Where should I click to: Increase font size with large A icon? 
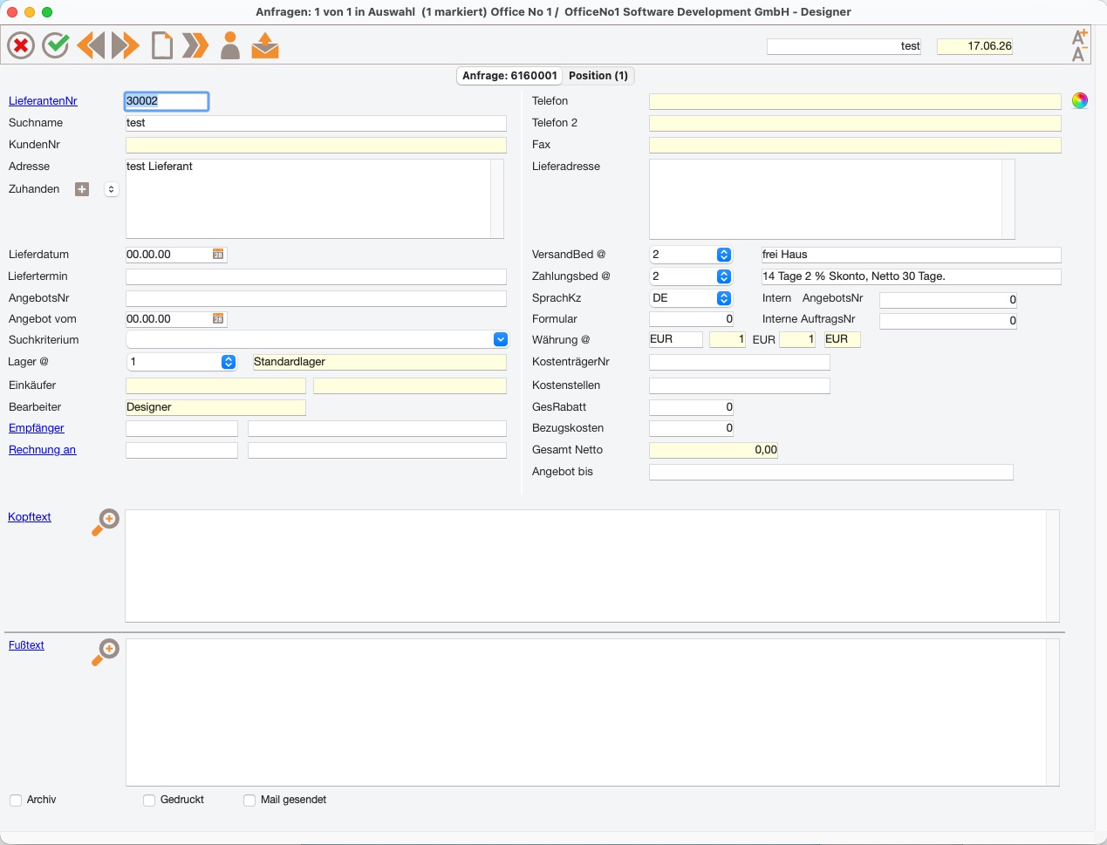point(1079,37)
